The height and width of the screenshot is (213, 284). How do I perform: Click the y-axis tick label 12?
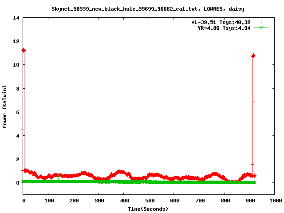pos(16,41)
